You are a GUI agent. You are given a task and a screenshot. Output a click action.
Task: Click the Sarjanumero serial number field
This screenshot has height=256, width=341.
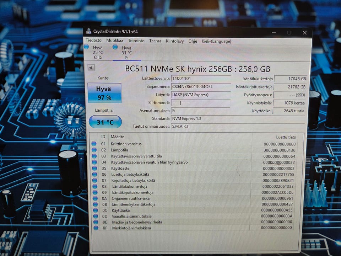click(x=201, y=87)
